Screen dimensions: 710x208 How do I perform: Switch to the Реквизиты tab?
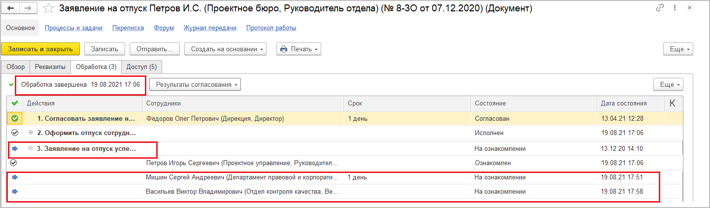click(x=50, y=67)
